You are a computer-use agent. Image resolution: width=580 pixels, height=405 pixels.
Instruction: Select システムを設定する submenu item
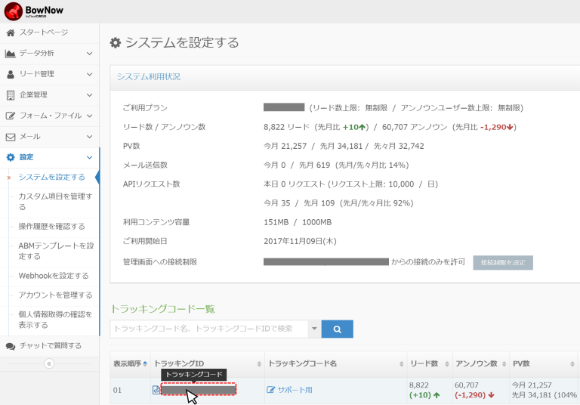tap(52, 178)
